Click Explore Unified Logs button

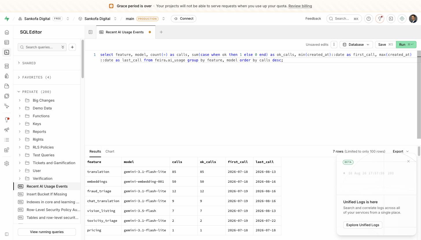(x=363, y=225)
